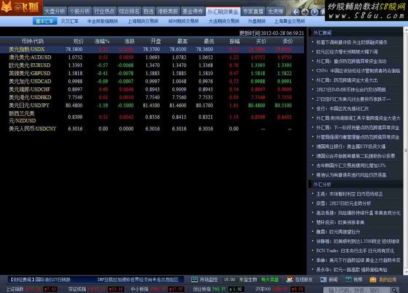Open news 德国商业银行:贵金属ETF投资火爆
Image resolution: width=408 pixels, height=293 pixels.
[350, 146]
